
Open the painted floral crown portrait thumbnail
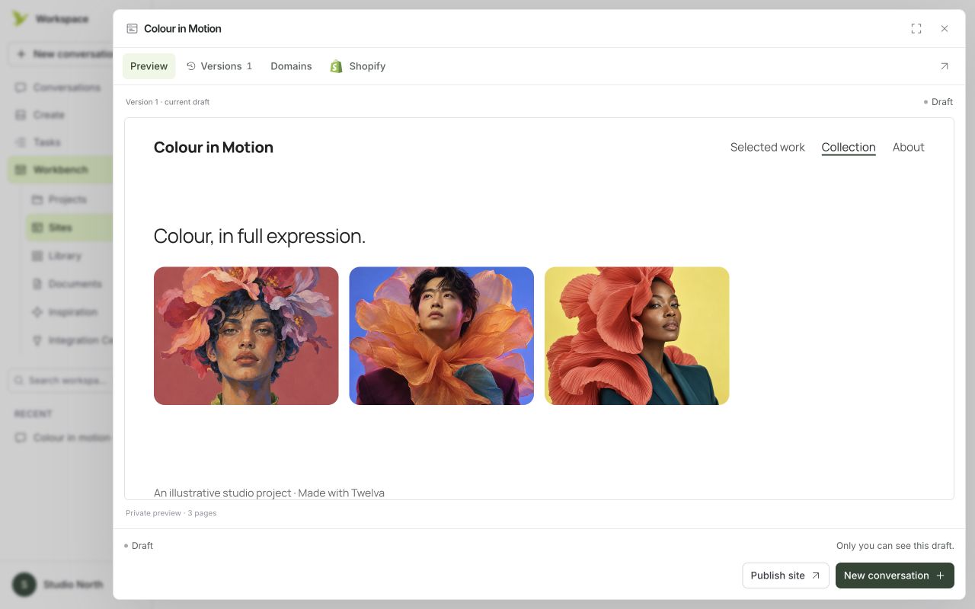pos(246,336)
